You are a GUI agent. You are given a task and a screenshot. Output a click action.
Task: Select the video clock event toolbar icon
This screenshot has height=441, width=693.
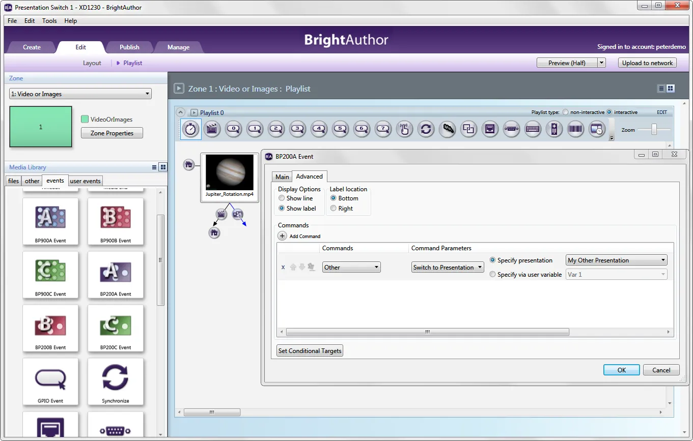pos(597,129)
